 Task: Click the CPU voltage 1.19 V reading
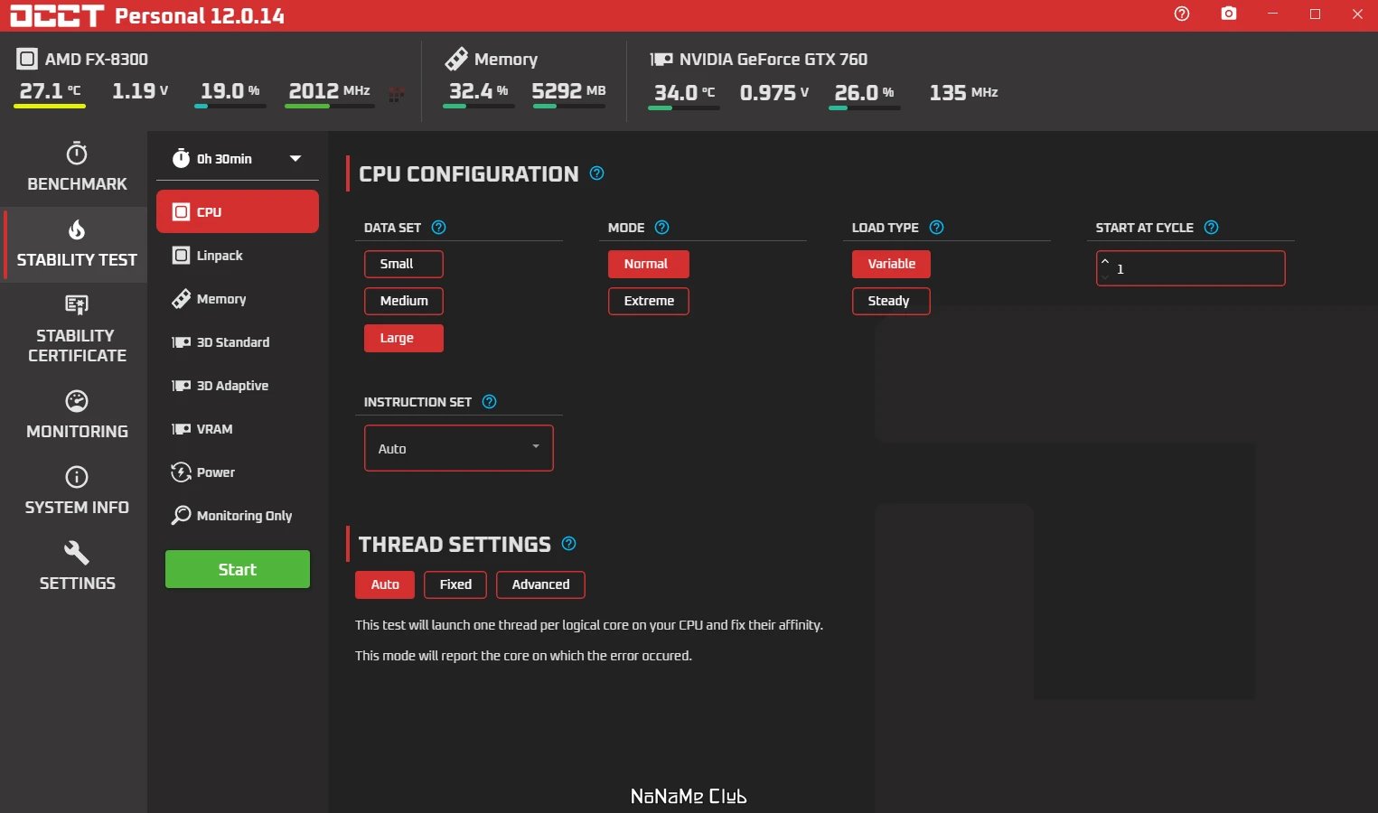(139, 91)
